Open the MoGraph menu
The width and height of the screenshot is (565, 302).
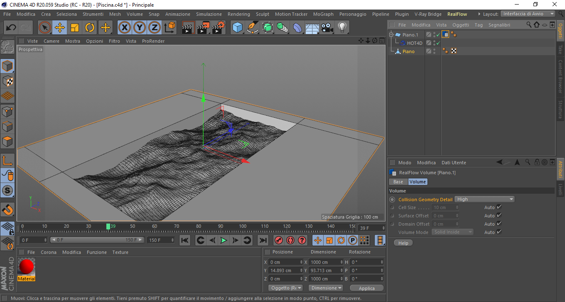[x=323, y=14]
